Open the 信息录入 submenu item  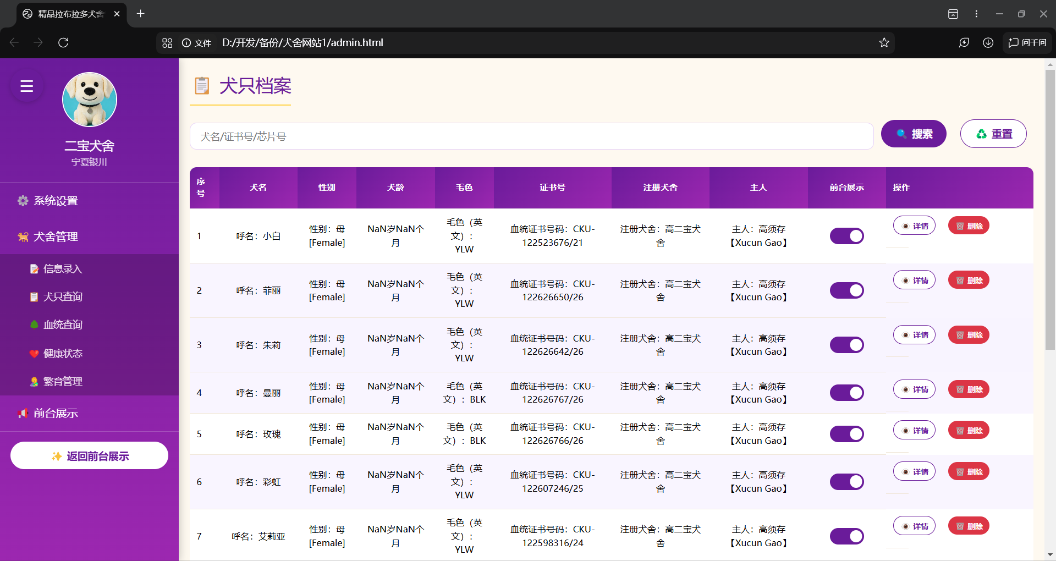tap(62, 269)
